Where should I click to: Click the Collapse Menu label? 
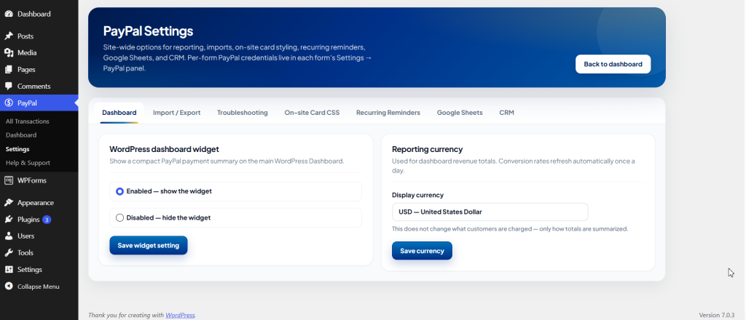tap(39, 287)
